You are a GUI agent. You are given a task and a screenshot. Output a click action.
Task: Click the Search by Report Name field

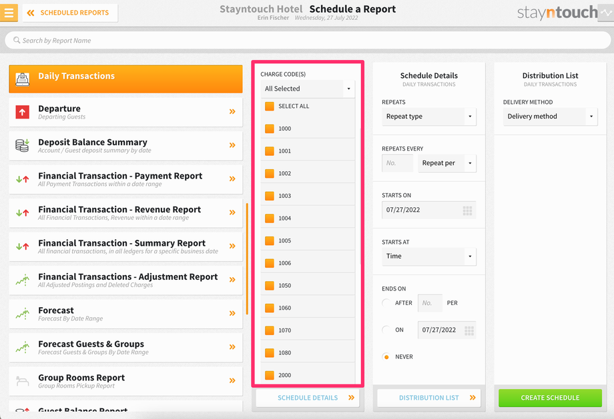coord(308,40)
